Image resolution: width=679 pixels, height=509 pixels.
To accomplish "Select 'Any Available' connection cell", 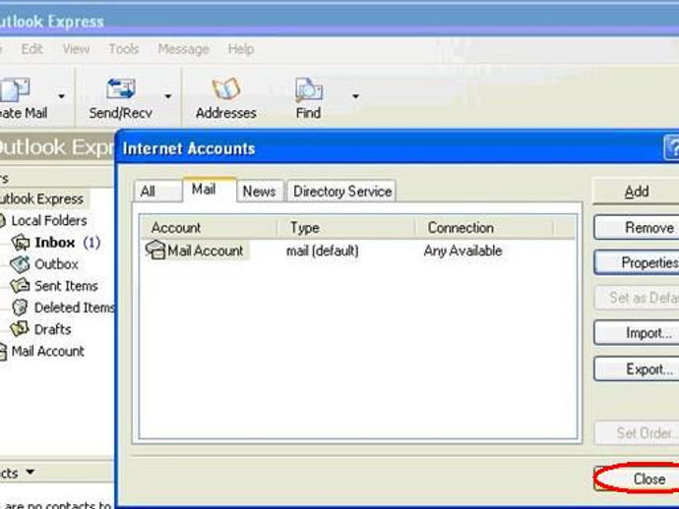I will click(x=463, y=251).
